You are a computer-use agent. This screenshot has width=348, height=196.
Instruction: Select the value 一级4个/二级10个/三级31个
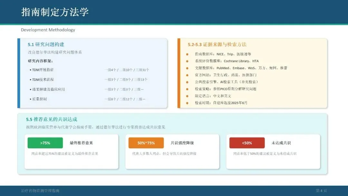[x=127, y=70]
